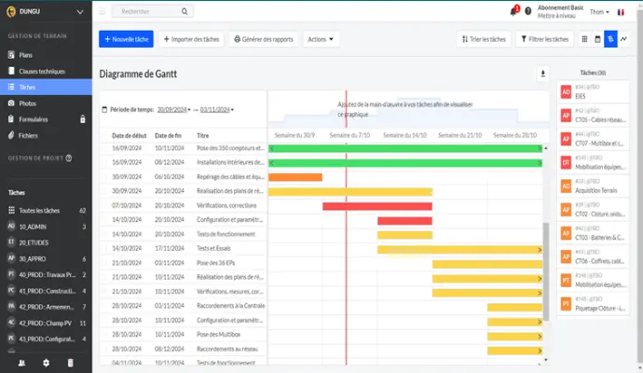Select the 10_ADMIN task group
Screen dimensions: 643x373
[46, 227]
